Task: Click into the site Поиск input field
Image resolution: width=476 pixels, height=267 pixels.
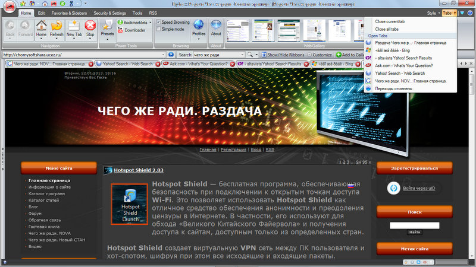Action: pyautogui.click(x=414, y=225)
